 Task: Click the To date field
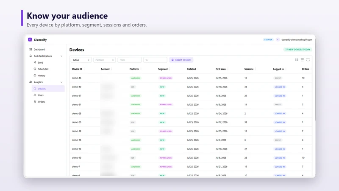coord(155,60)
